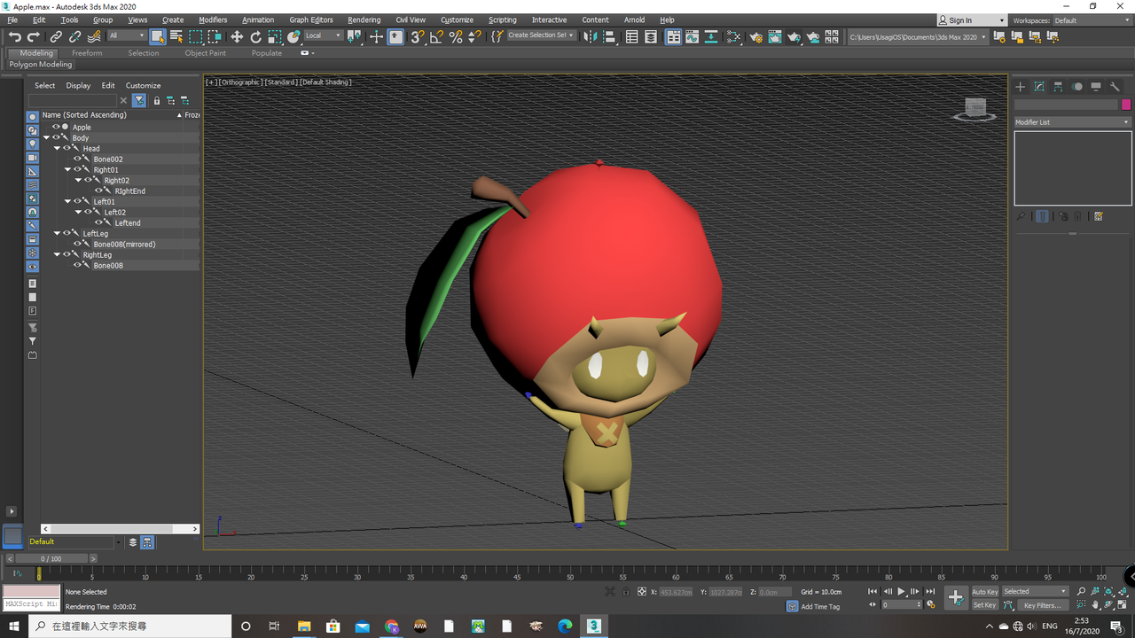Viewport: 1135px width, 638px height.
Task: Click the Mirror tool icon
Action: pyautogui.click(x=589, y=36)
